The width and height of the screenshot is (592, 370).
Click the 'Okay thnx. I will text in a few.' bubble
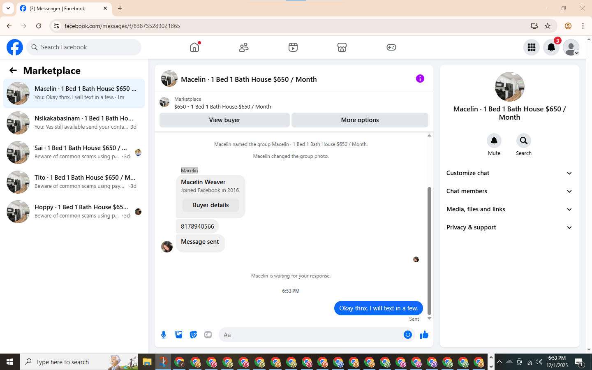(379, 308)
